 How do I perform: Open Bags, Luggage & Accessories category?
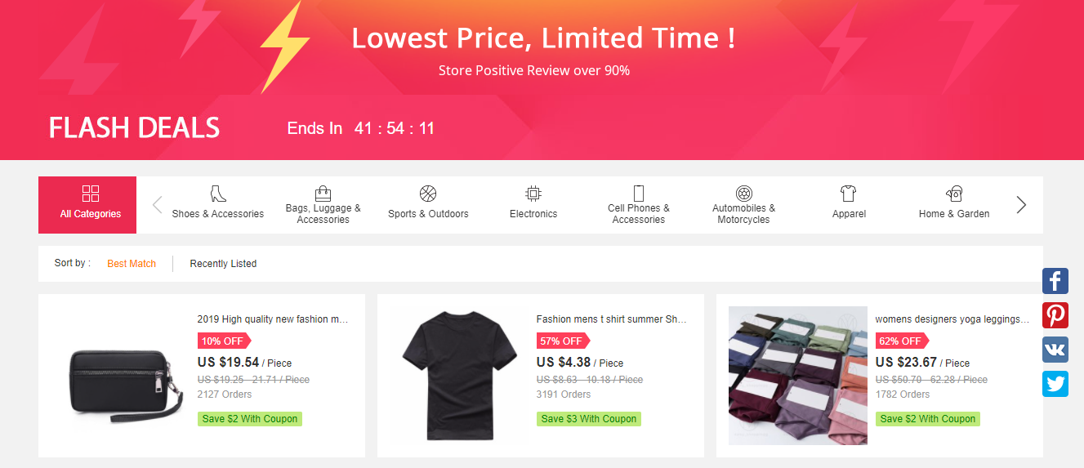323,204
